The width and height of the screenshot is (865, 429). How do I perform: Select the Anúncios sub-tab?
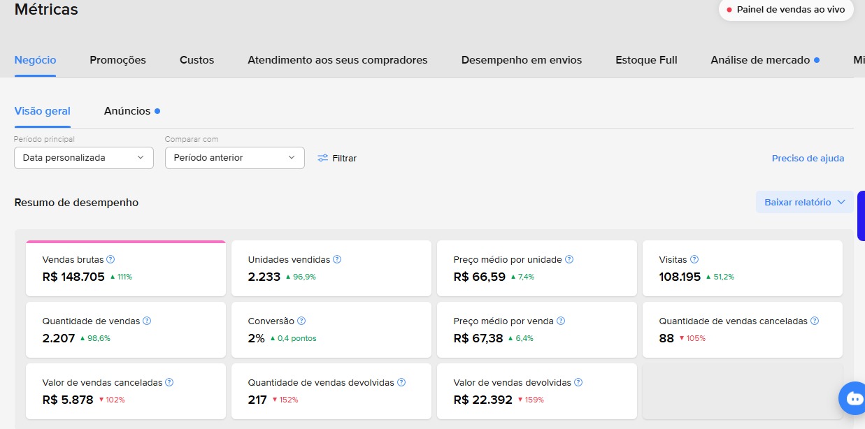click(x=127, y=111)
